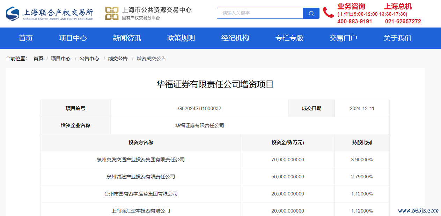Click the 增资成交公告 breadcrumb item
This screenshot has width=441, height=216.
(x=151, y=59)
